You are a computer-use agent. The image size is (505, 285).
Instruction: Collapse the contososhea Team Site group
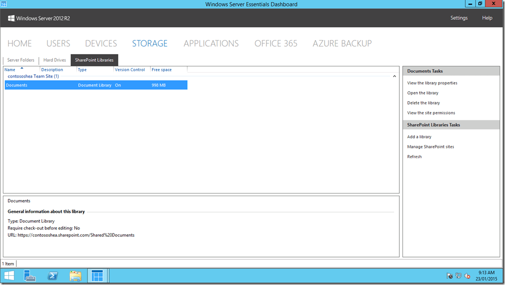point(394,76)
